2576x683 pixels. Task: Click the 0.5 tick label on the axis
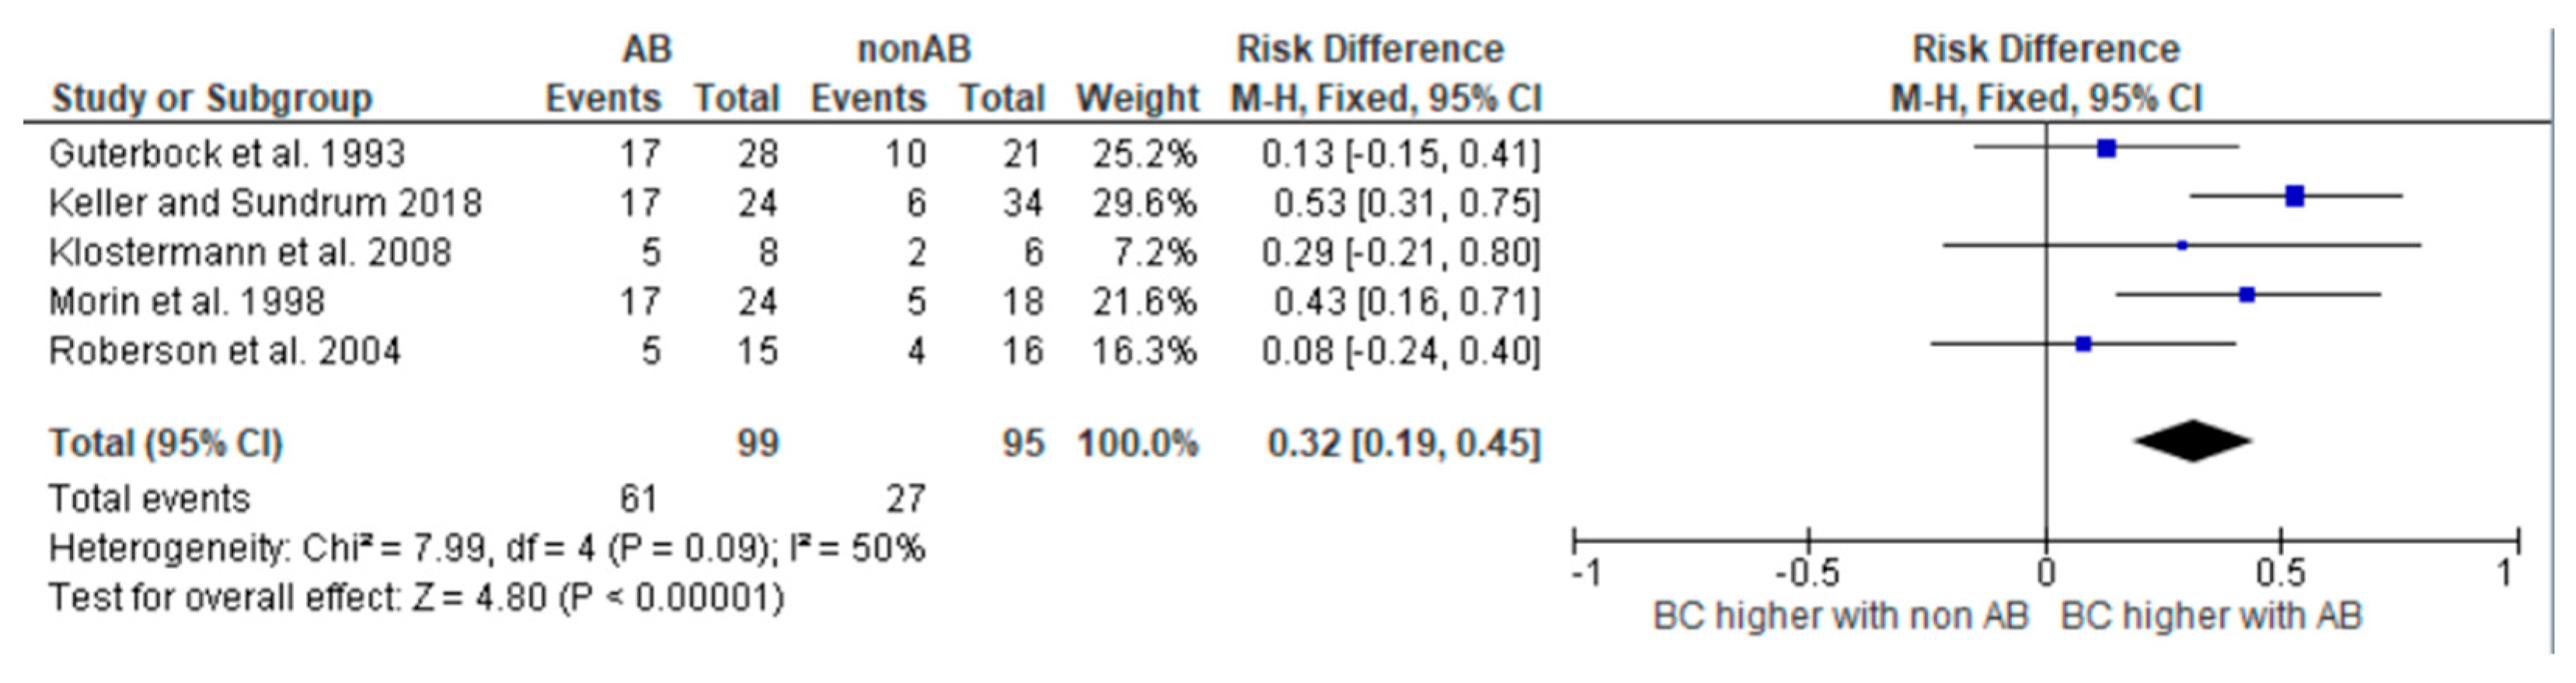click(2280, 573)
